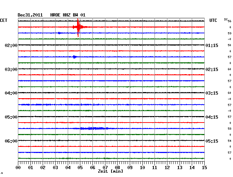Click the "02:15" UTC row label
The width and height of the screenshot is (233, 177).
point(212,70)
